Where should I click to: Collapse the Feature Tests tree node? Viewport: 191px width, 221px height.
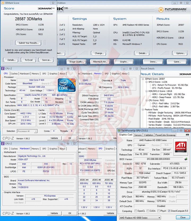click(x=143, y=109)
